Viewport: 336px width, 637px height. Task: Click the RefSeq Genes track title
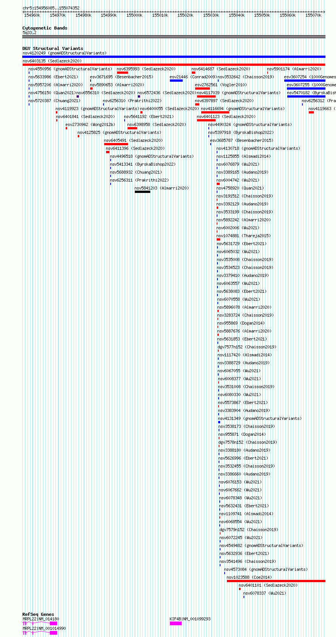tap(38, 614)
